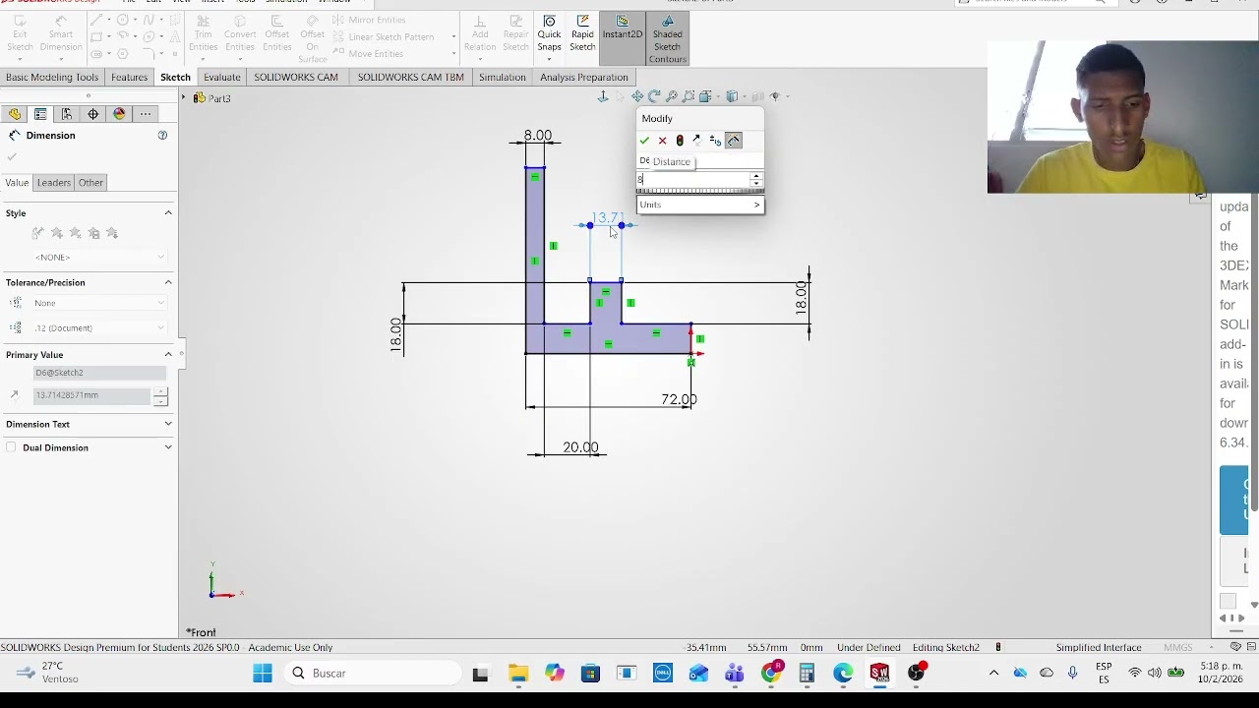This screenshot has width=1259, height=708.
Task: Expand the Part3 flyout tree arrow
Action: point(184,97)
